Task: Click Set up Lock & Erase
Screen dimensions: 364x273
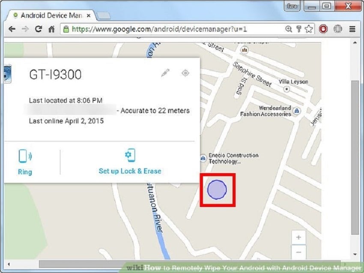Action: 130,171
